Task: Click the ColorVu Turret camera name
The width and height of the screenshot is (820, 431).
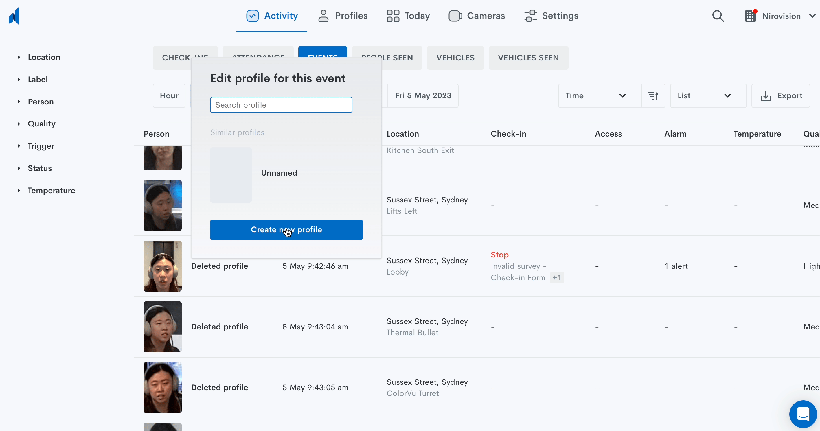Action: 413,393
